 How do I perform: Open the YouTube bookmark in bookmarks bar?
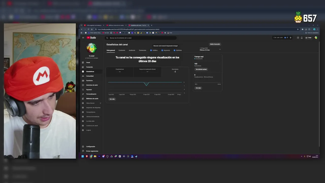[x=105, y=33]
